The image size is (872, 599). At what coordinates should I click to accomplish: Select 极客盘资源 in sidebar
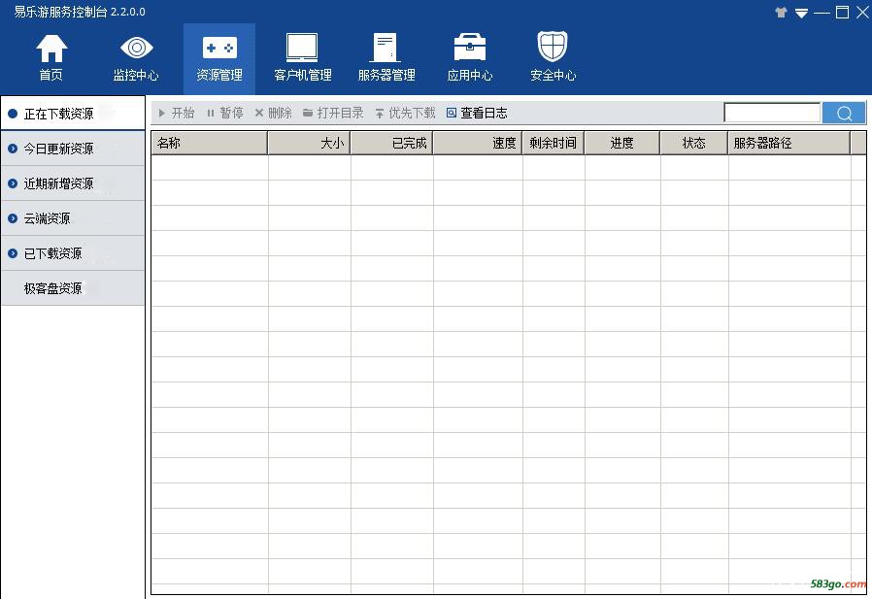click(x=73, y=288)
